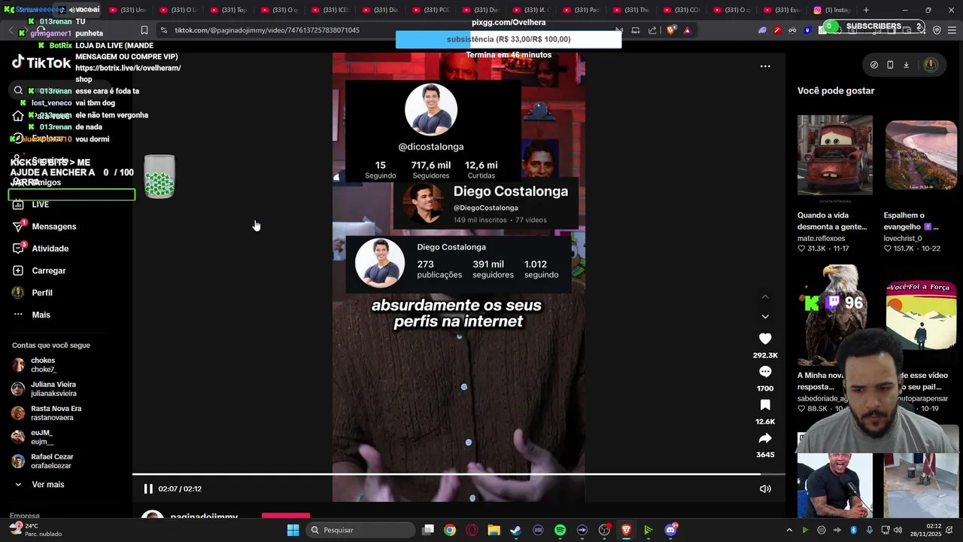Go to Perfil in the sidebar
Viewport: 963px width, 542px height.
pos(41,293)
